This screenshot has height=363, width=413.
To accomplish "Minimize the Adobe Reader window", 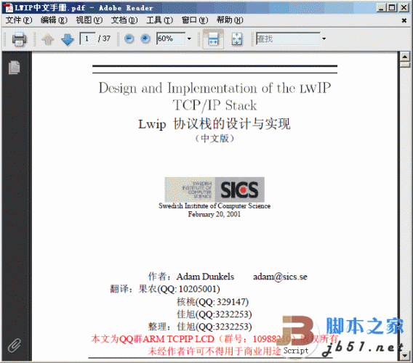I will click(381, 8).
